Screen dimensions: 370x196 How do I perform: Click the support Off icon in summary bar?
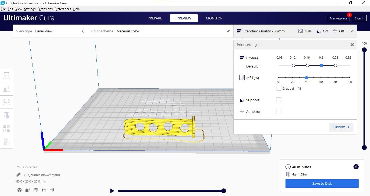pos(319,31)
